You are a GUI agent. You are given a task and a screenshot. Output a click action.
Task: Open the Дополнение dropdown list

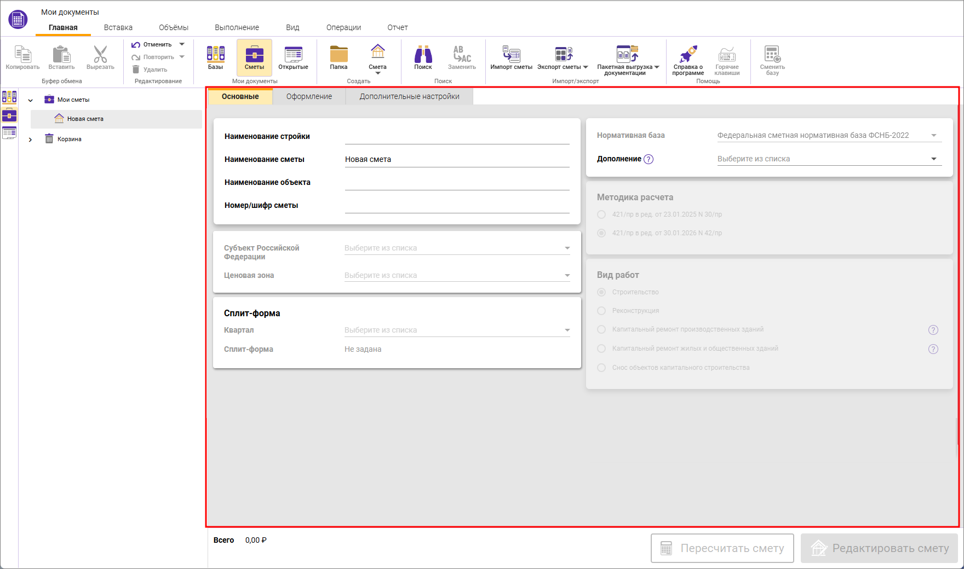[x=829, y=159]
